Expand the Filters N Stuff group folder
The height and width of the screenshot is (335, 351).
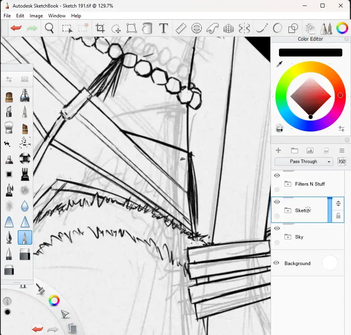(x=288, y=184)
